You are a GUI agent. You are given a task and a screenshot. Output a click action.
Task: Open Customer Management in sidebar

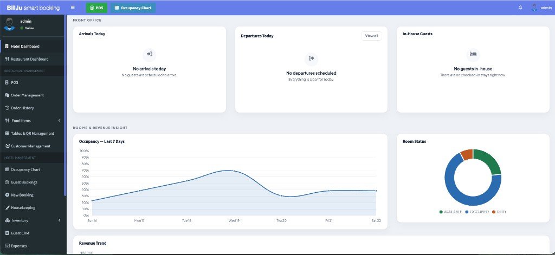coord(32,146)
